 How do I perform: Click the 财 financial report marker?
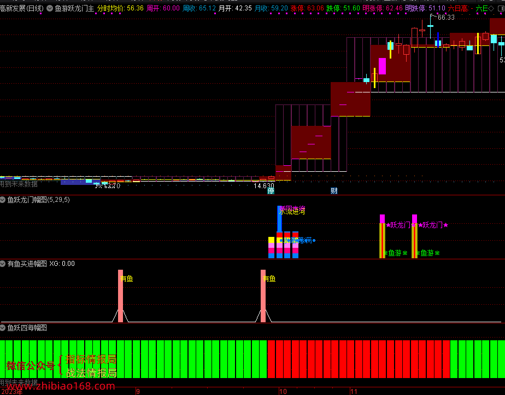pyautogui.click(x=334, y=191)
